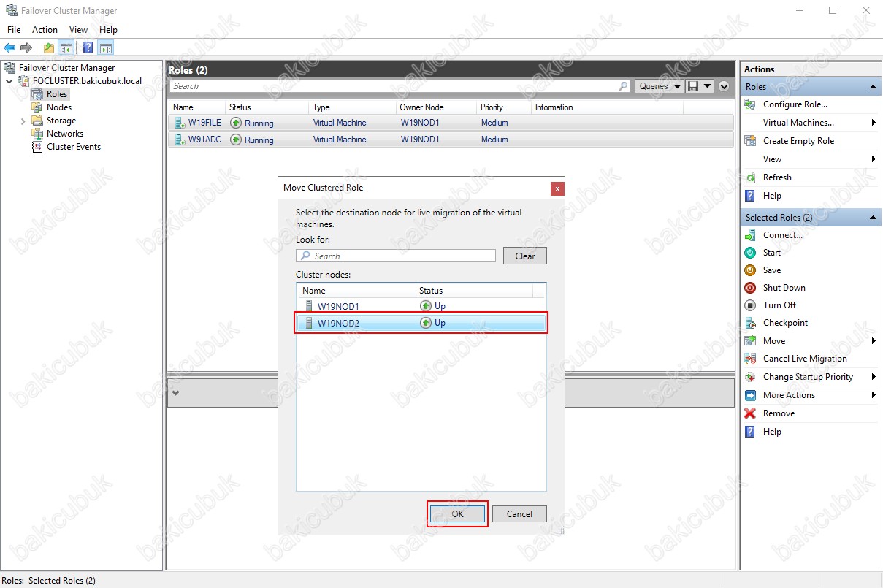The height and width of the screenshot is (588, 883).
Task: Expand the Storage tree node
Action: coord(23,121)
